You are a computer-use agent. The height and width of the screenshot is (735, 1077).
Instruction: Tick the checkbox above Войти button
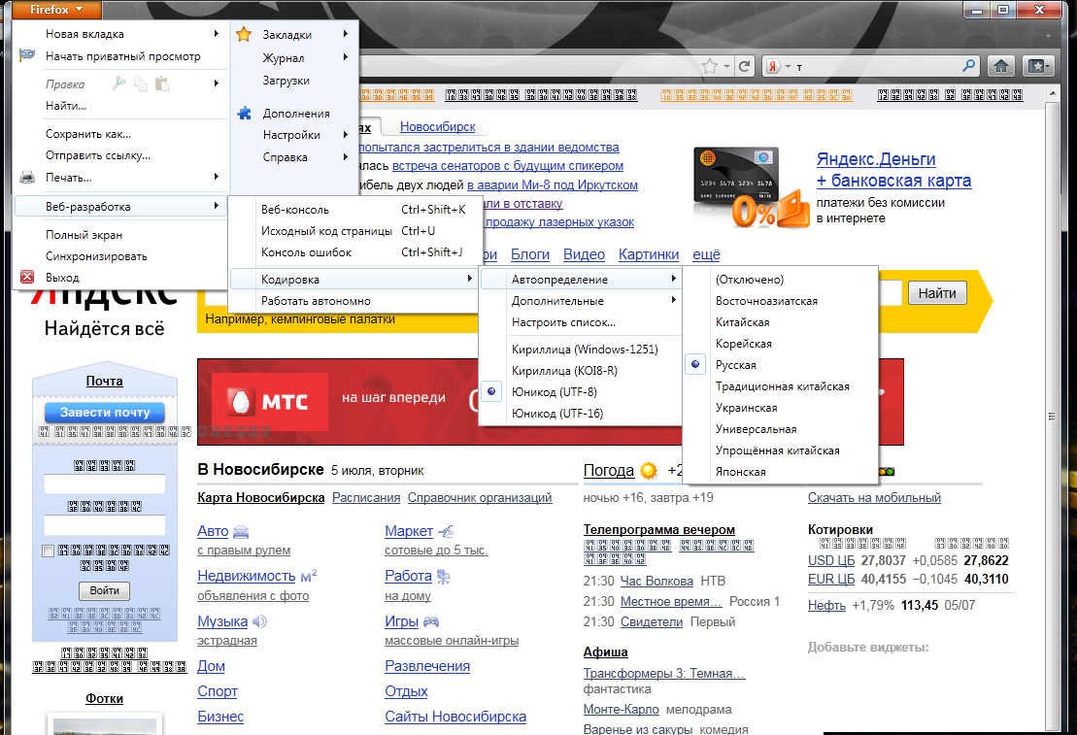(49, 551)
